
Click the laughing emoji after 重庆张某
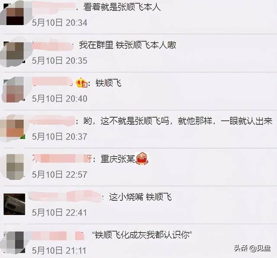pos(142,158)
